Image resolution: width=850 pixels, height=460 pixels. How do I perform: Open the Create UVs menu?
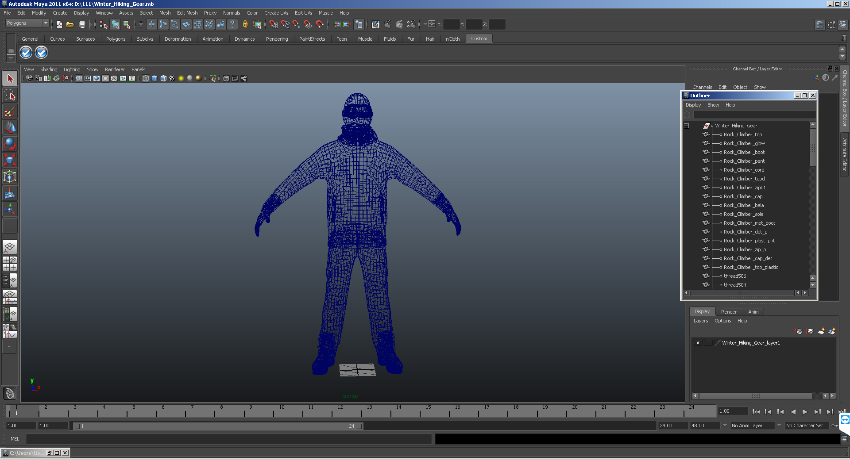(x=276, y=13)
